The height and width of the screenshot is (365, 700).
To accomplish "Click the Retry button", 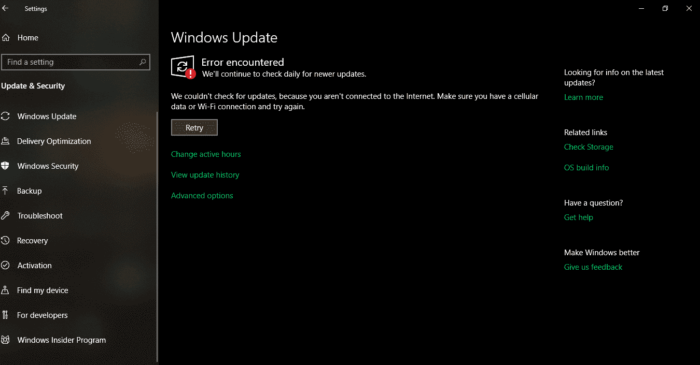I will pos(194,128).
